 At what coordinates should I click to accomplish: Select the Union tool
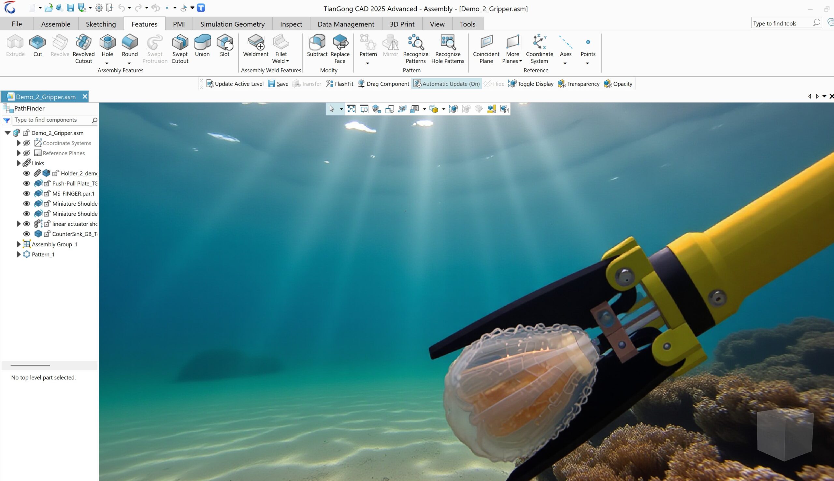click(202, 46)
